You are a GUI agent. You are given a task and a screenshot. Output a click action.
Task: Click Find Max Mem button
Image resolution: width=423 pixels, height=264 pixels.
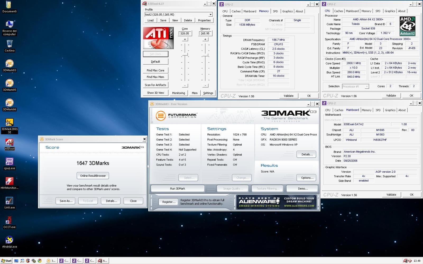[x=155, y=77]
